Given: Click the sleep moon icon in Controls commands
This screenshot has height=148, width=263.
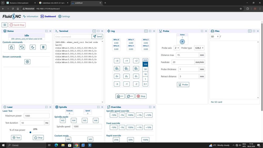Looking at the screenshot, I should point(33,47).
